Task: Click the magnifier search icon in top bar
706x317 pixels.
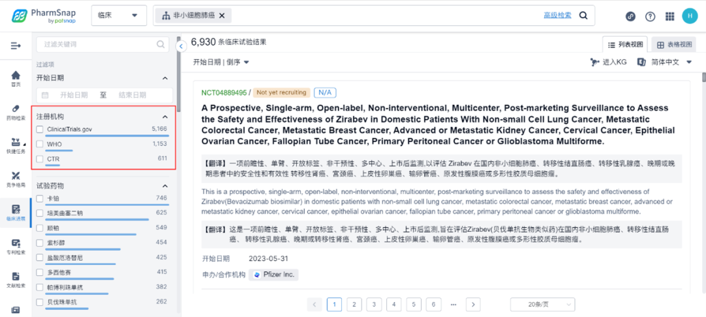Action: (x=583, y=16)
